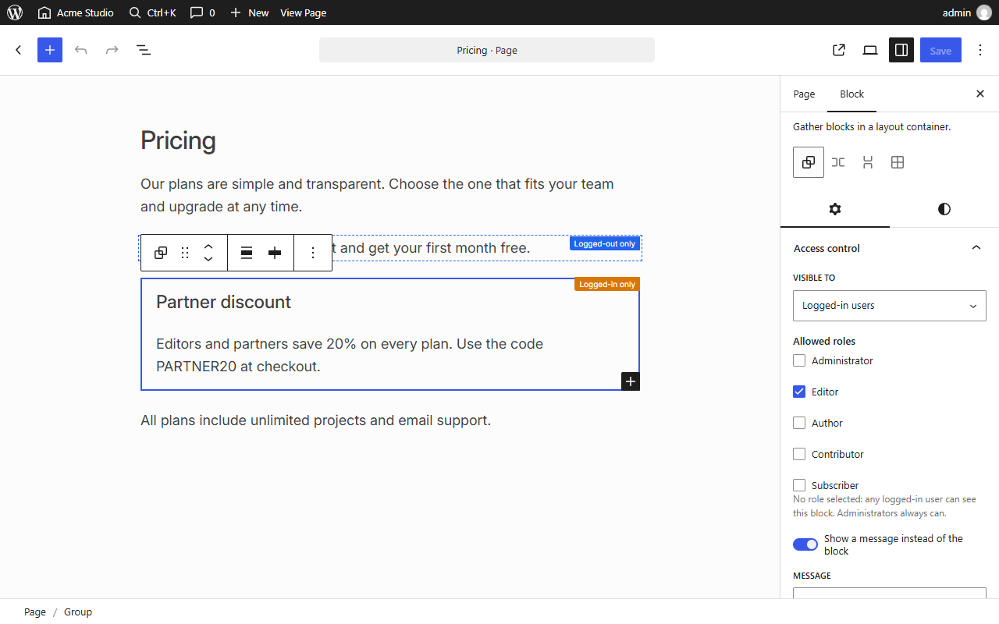Click the Undo arrow

click(x=81, y=50)
